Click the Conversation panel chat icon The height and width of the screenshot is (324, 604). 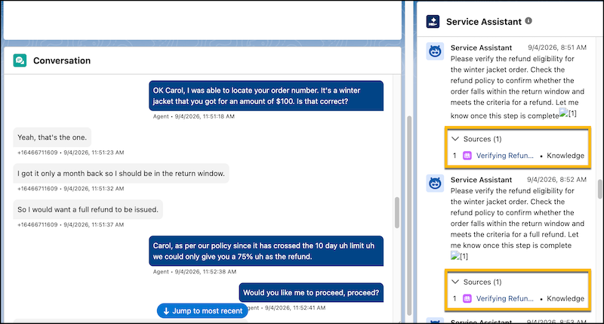point(20,60)
